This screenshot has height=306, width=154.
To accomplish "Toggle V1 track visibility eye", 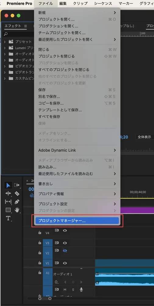I will click(x=65, y=263).
